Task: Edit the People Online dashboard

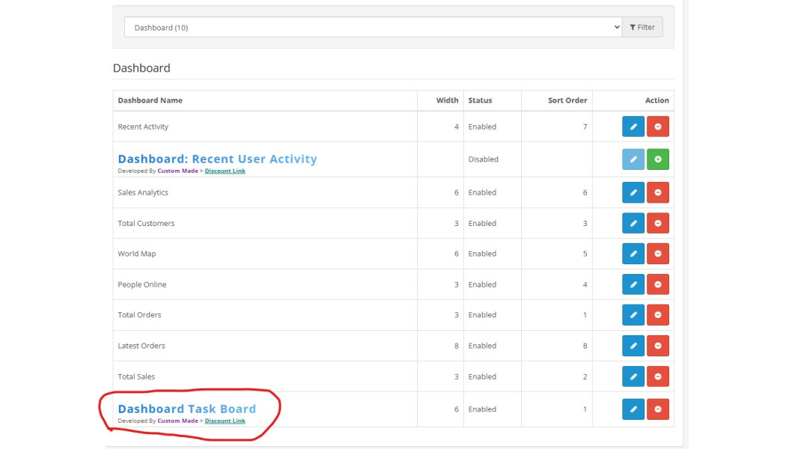Action: (x=633, y=284)
